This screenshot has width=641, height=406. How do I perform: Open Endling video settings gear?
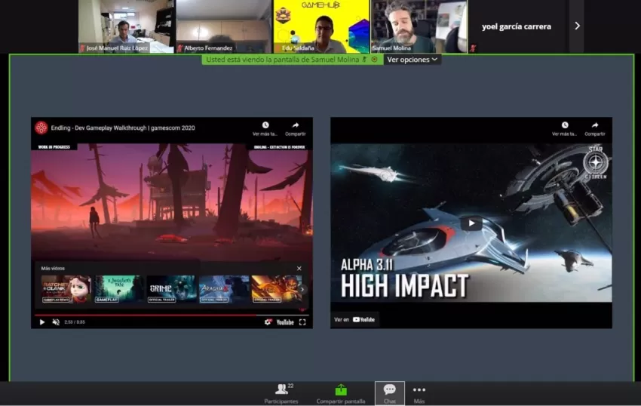click(268, 321)
